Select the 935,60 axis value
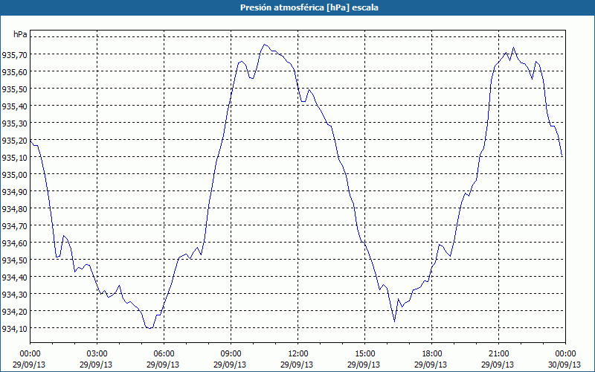 point(14,72)
